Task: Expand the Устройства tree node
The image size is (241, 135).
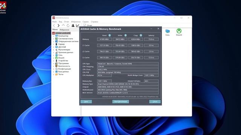Action: coord(53,61)
